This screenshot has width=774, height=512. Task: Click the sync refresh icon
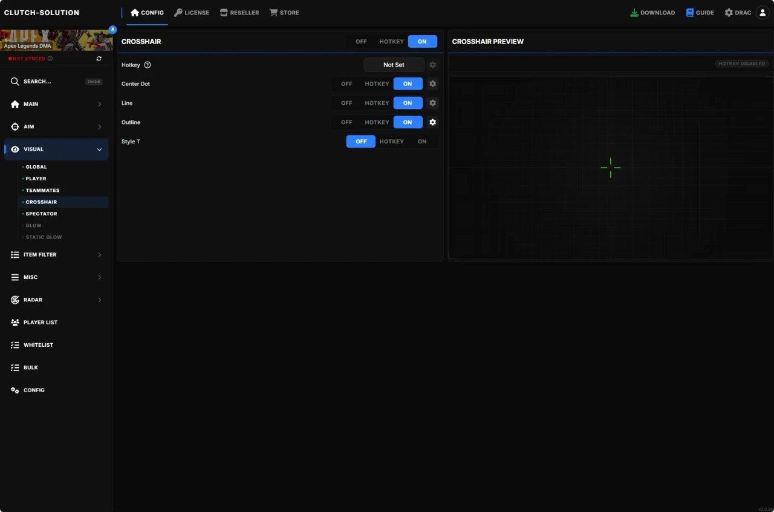pyautogui.click(x=99, y=58)
